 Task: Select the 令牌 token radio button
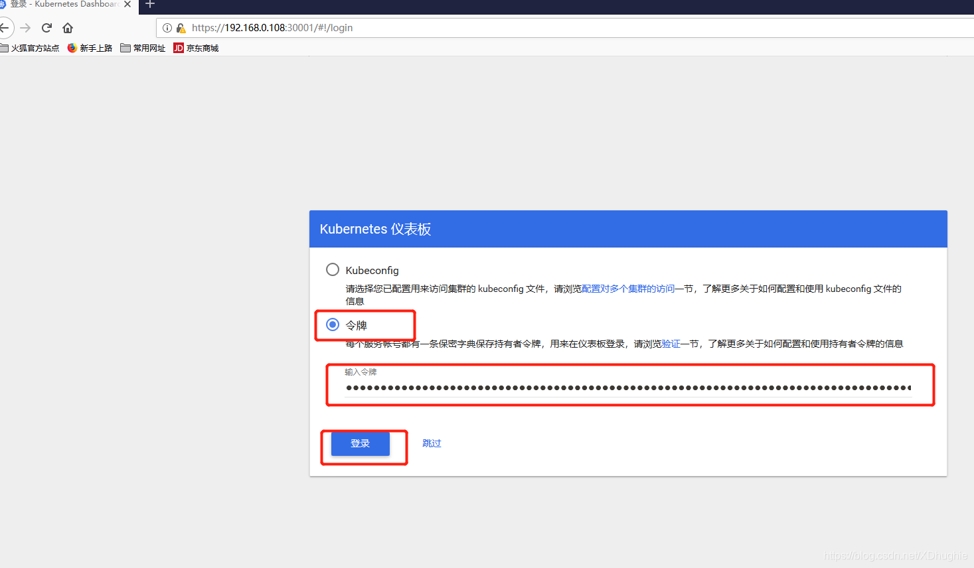tap(332, 324)
